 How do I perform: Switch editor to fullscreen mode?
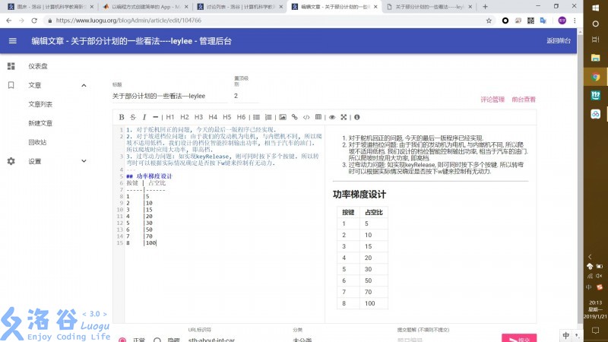pos(344,117)
